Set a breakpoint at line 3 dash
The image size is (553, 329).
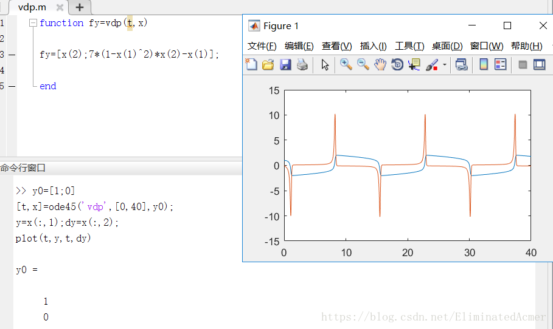12,55
